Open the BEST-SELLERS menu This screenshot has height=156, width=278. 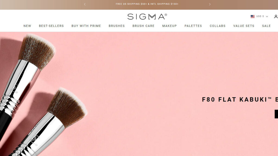(51, 26)
